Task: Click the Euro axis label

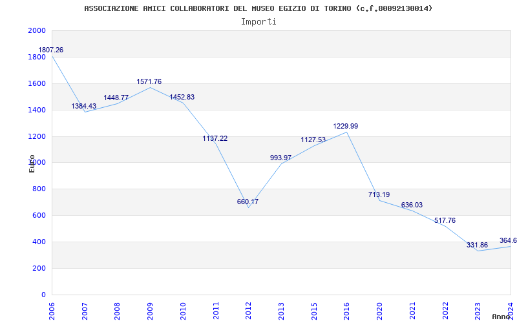Action: 32,163
